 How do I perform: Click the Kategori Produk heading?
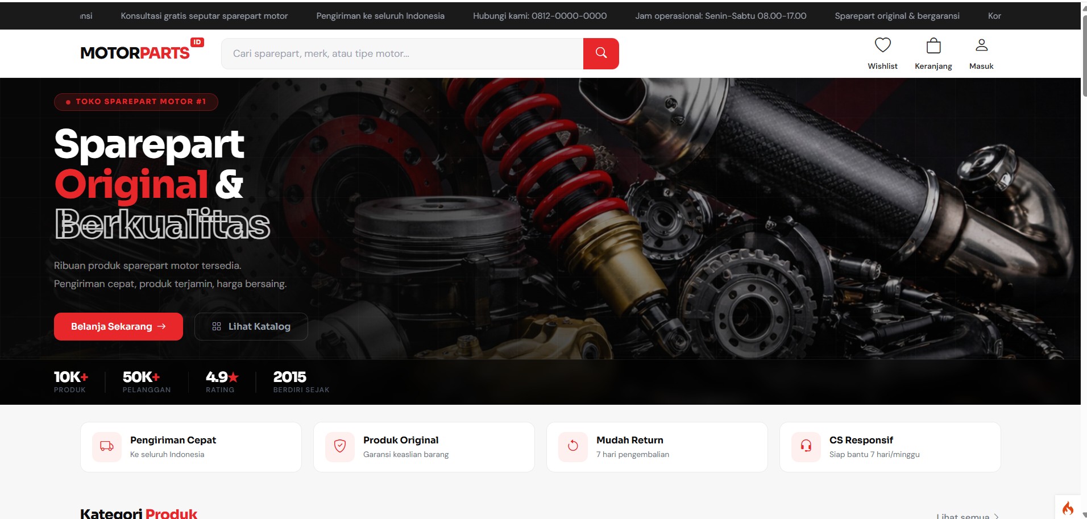click(139, 513)
